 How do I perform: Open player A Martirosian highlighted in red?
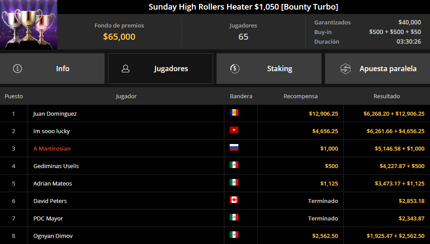click(52, 148)
